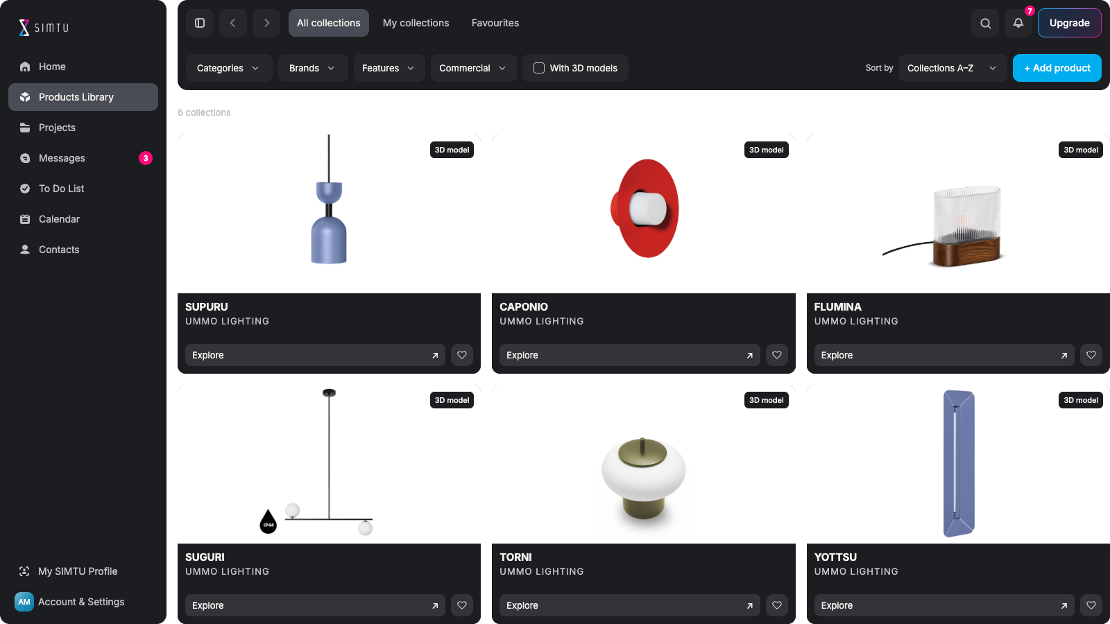Go back with the left arrow
1110x624 pixels.
click(x=233, y=23)
